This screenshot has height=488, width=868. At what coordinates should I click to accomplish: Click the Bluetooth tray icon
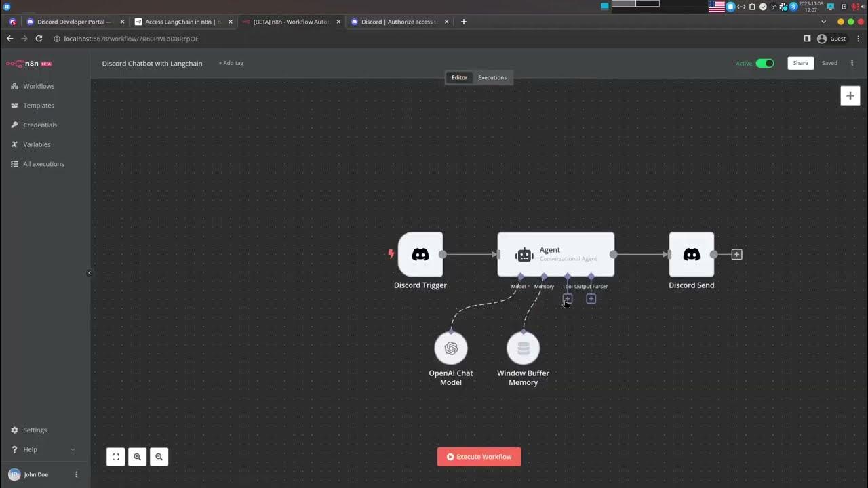coord(793,7)
